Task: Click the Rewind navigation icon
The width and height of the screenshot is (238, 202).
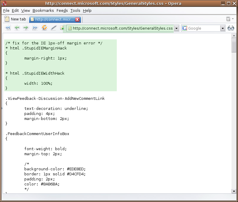Action: pyautogui.click(x=8, y=28)
